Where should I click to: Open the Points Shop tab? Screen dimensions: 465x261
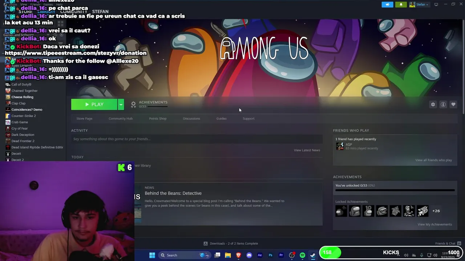(x=158, y=119)
